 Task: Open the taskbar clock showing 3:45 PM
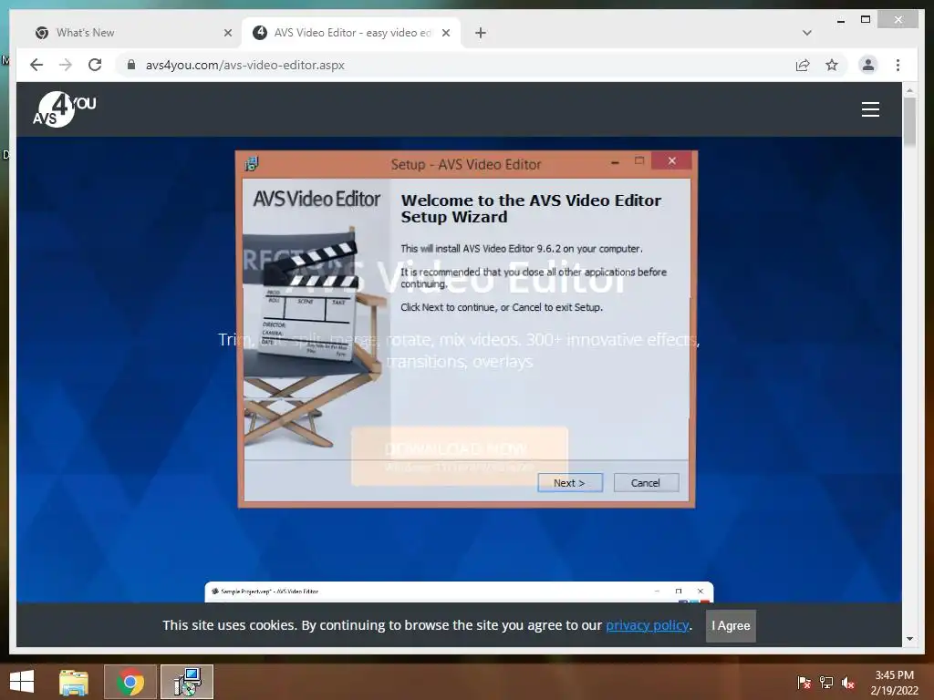coord(894,683)
